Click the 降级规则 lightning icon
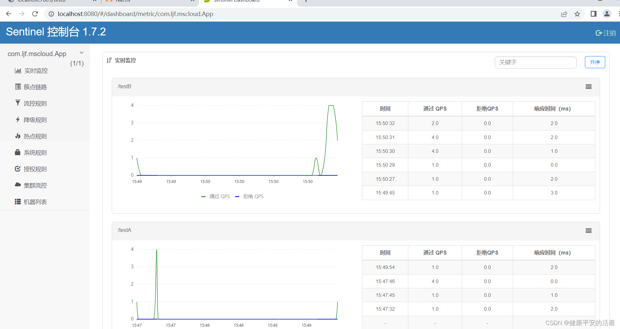 point(18,119)
